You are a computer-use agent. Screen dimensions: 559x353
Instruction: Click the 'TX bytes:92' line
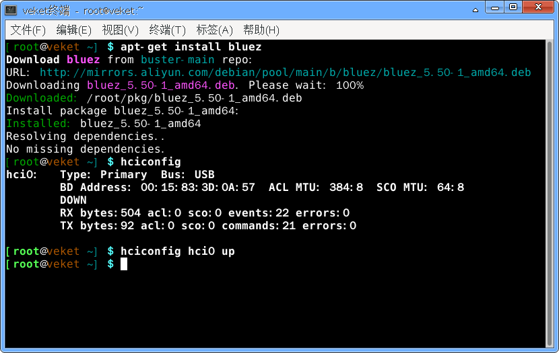[208, 226]
